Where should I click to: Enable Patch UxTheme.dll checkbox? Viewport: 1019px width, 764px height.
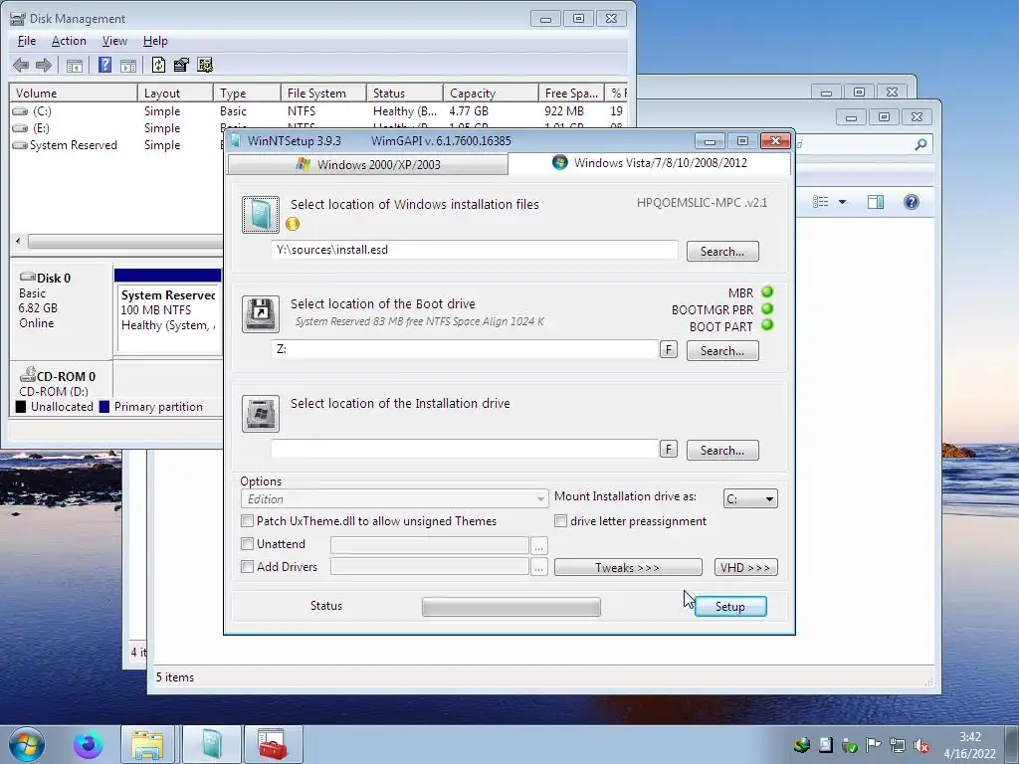point(247,521)
